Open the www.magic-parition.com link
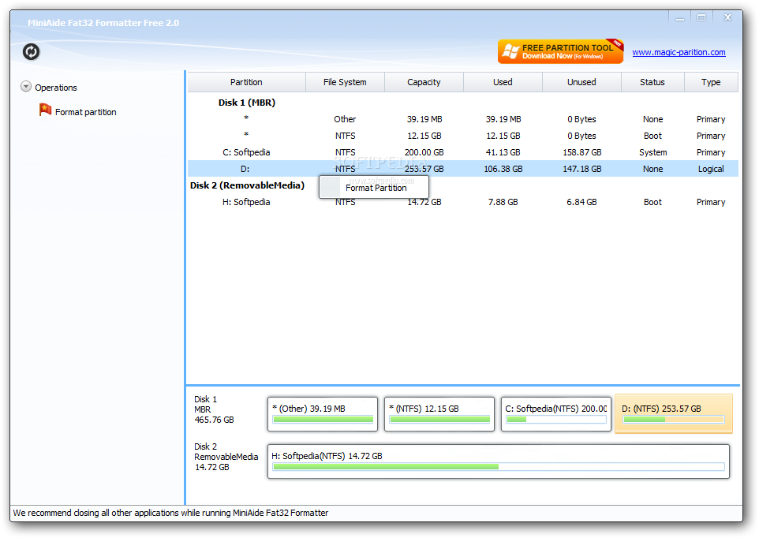Screen dimensions: 759x538 (679, 52)
